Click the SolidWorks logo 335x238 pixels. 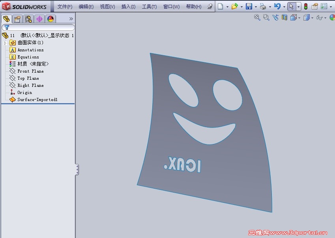pos(24,6)
